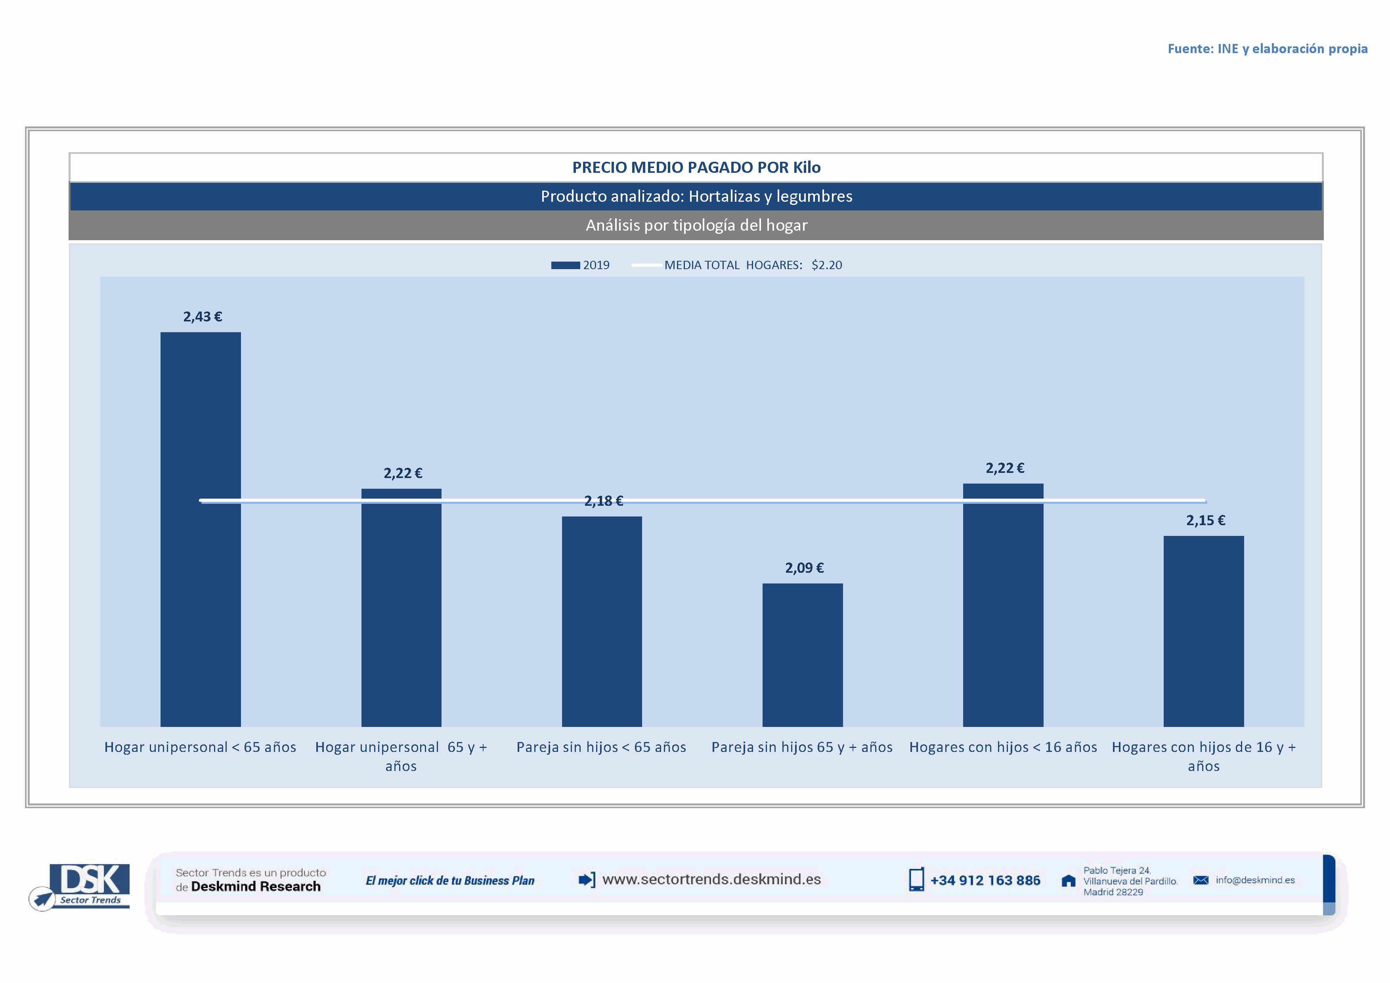The width and height of the screenshot is (1390, 983).
Task: Click the info@deskmind.es email address
Action: pyautogui.click(x=1255, y=880)
